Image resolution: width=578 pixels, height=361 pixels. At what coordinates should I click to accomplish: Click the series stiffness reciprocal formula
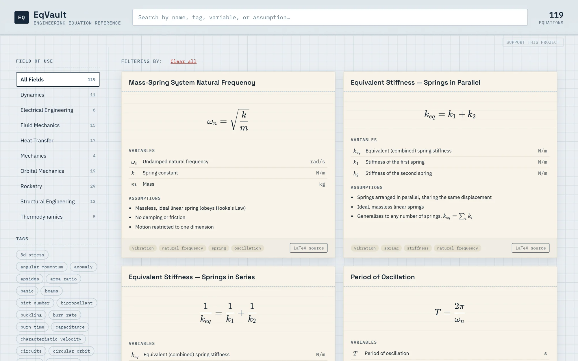click(x=228, y=313)
